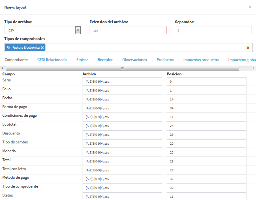Click the Subtotal Archivo field
Image resolution: width=256 pixels, height=200 pixels.
122,126
